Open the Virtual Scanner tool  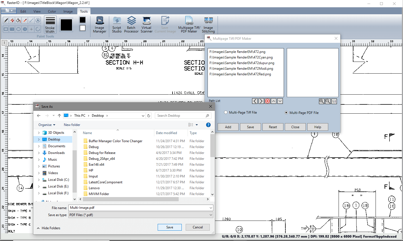click(146, 25)
